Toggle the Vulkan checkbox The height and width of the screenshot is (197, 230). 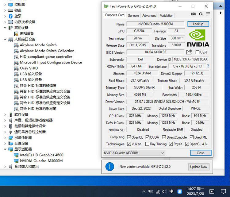129,144
